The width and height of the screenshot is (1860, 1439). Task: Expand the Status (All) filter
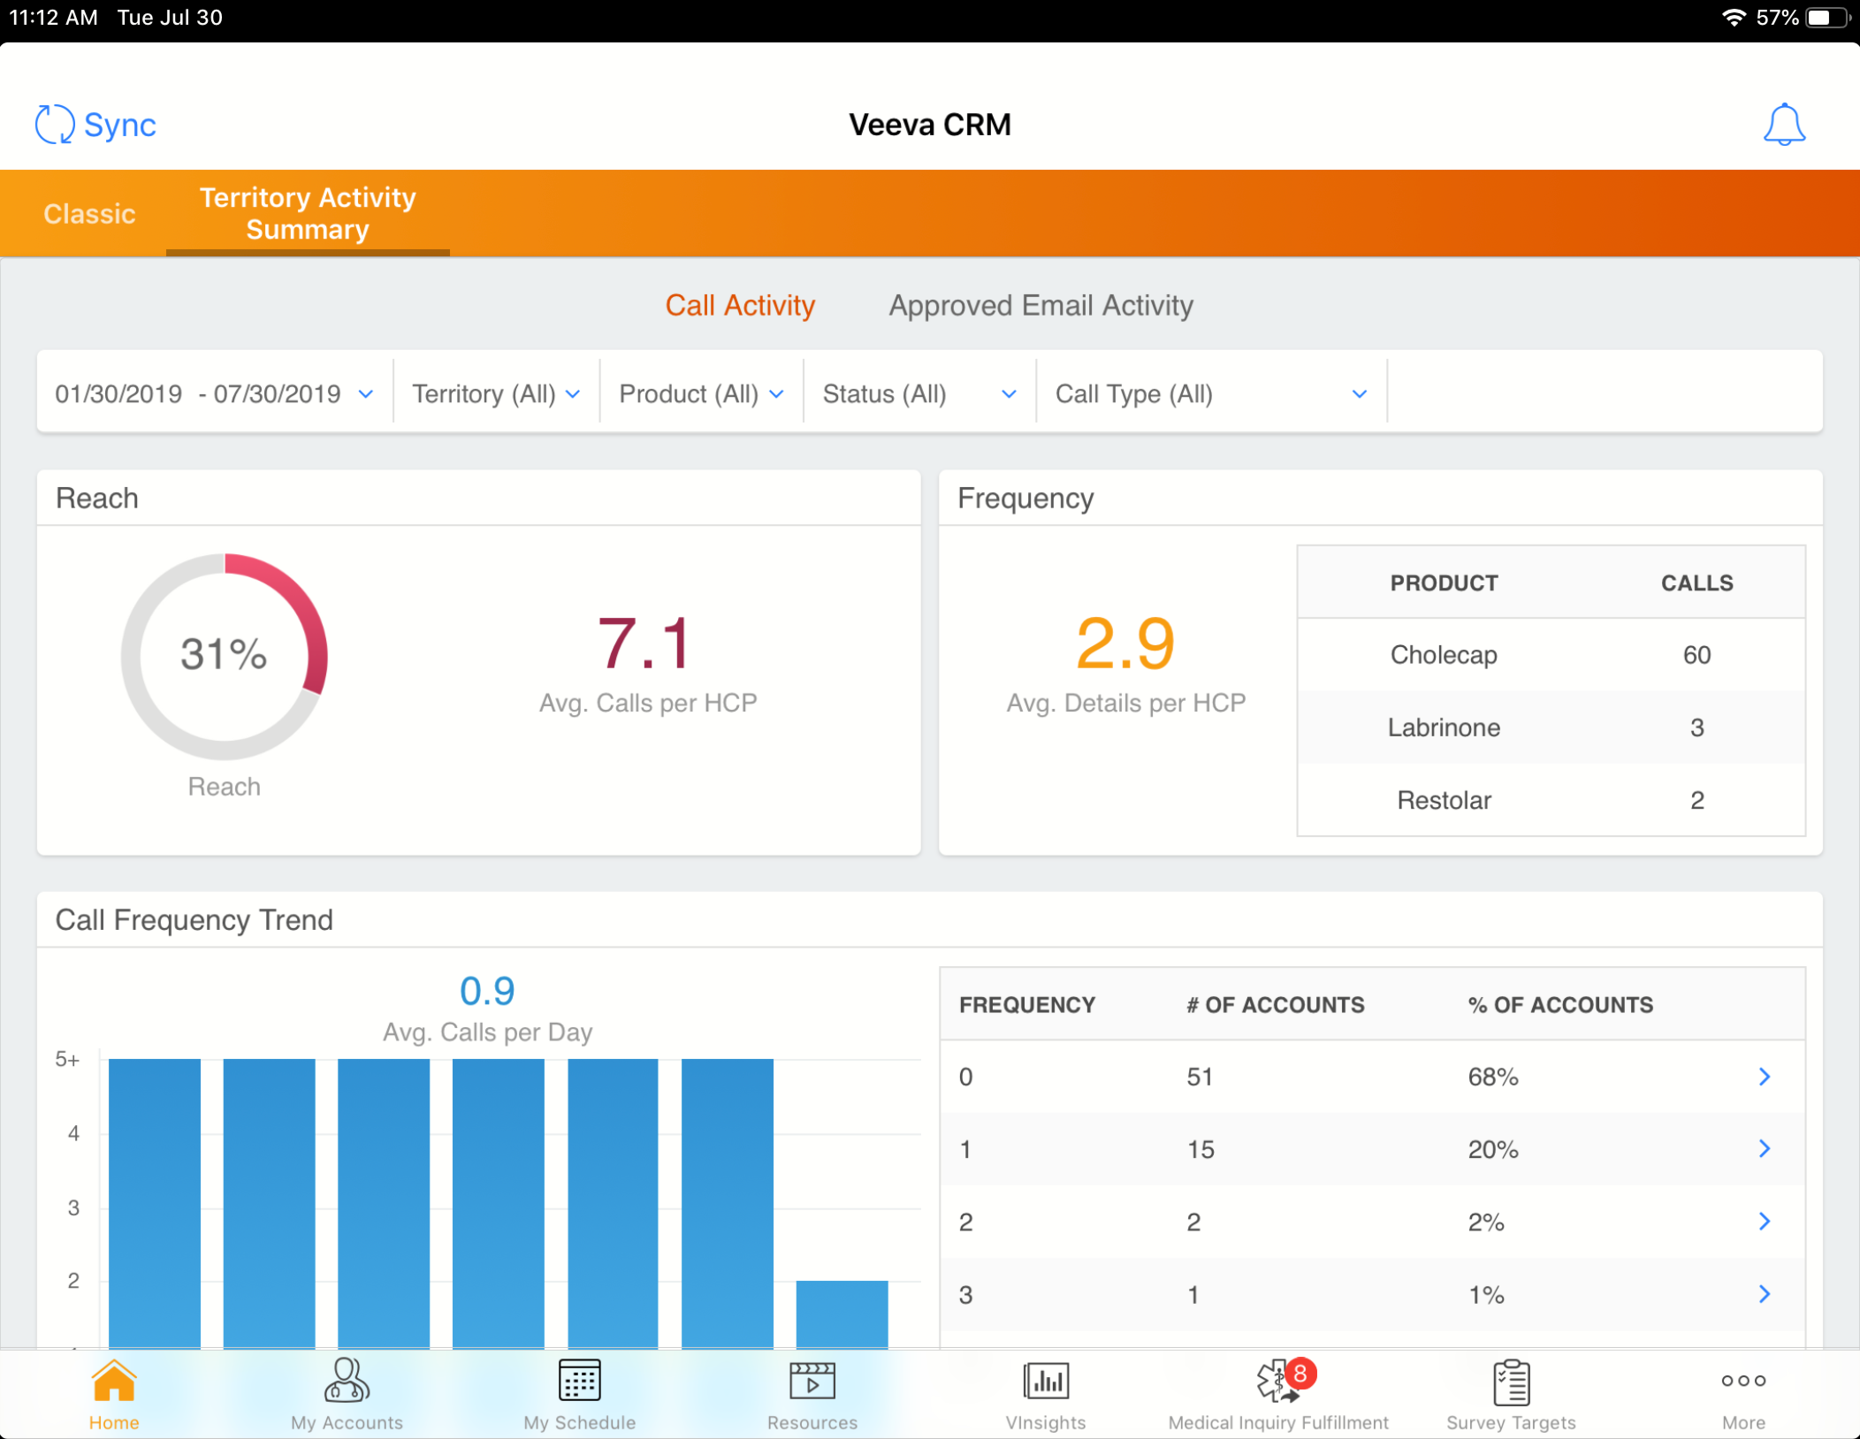click(x=918, y=393)
